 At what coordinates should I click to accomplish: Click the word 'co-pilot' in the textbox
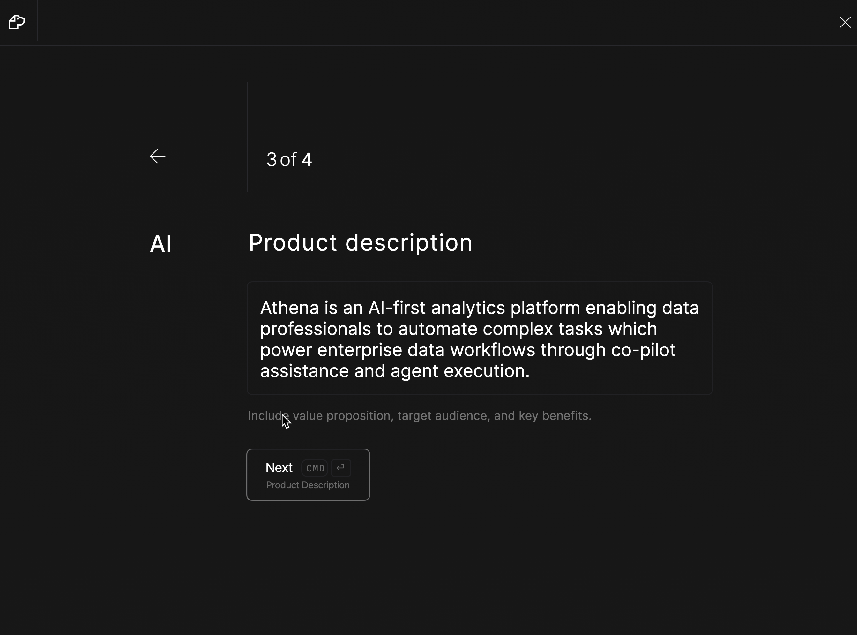pos(643,350)
